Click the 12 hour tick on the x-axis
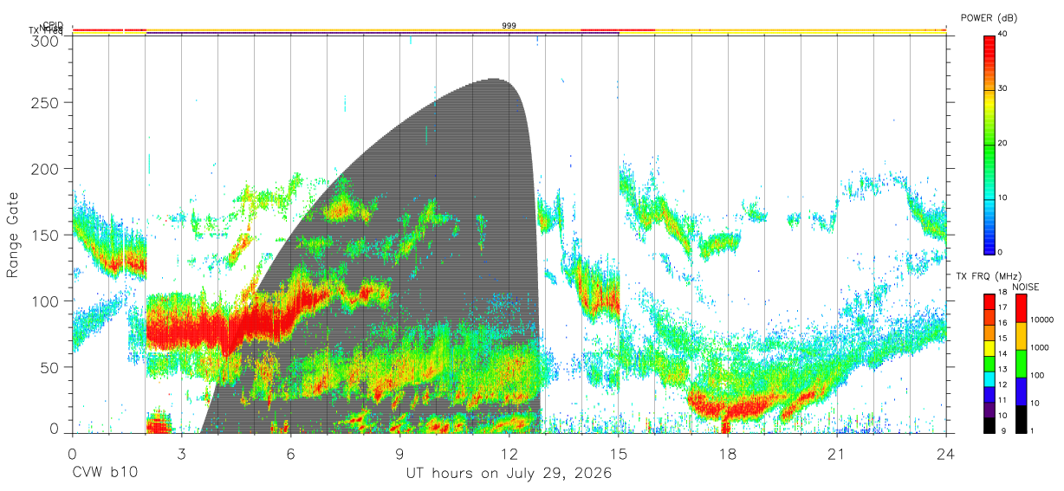This screenshot has width=1064, height=491. [x=509, y=454]
